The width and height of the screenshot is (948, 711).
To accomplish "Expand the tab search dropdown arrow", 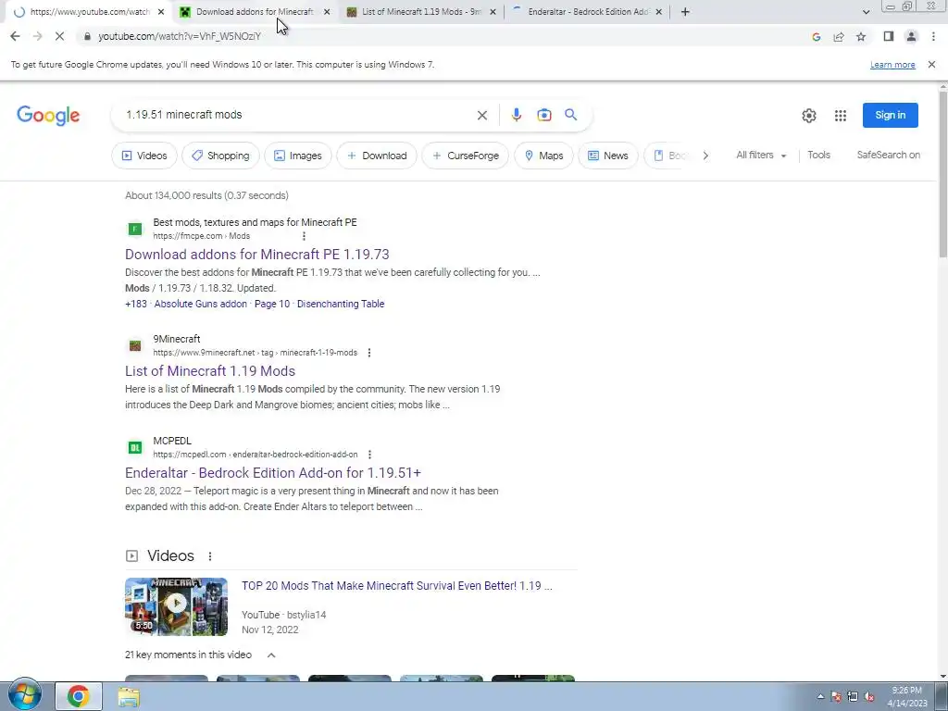I will coord(866,12).
